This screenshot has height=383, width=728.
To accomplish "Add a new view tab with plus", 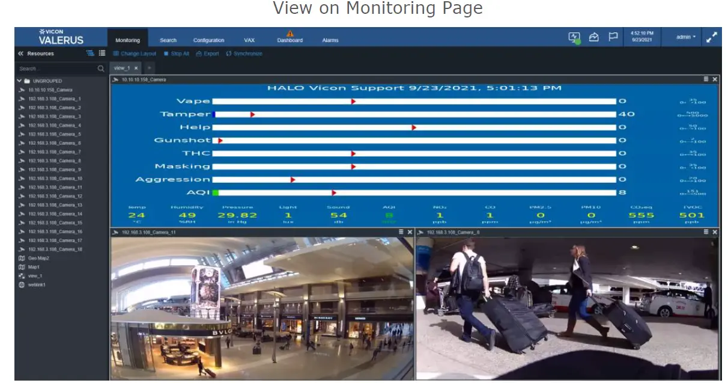I will 149,68.
